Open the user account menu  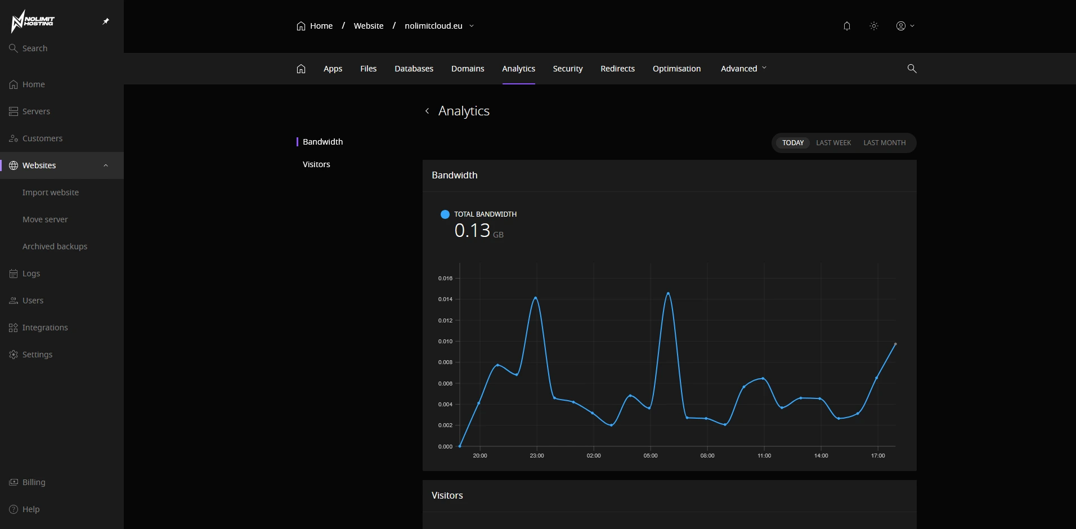pyautogui.click(x=905, y=26)
